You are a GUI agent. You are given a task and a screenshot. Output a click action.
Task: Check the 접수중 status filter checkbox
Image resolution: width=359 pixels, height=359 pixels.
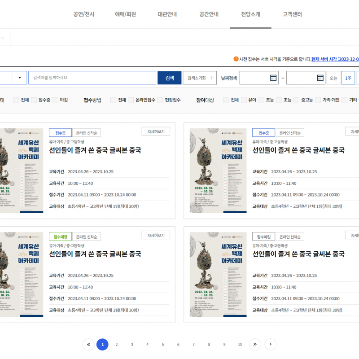34,100
